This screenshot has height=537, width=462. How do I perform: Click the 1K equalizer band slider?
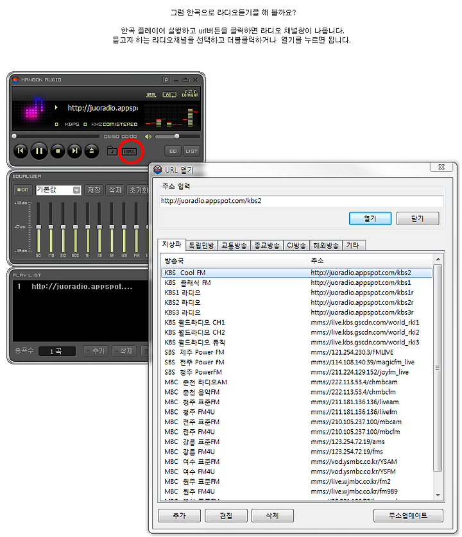click(x=87, y=227)
